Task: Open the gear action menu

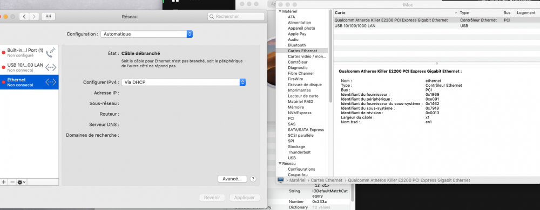Action: (22, 182)
